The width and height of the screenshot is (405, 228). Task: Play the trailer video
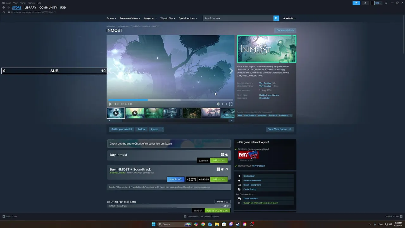(110, 104)
